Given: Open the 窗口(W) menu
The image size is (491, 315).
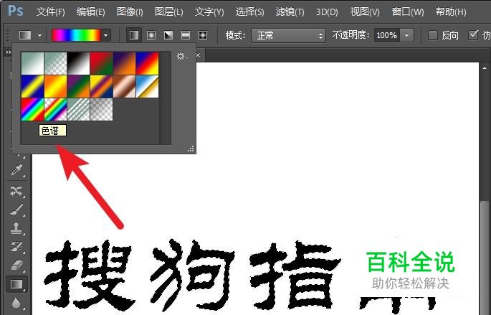Looking at the screenshot, I should click(408, 12).
